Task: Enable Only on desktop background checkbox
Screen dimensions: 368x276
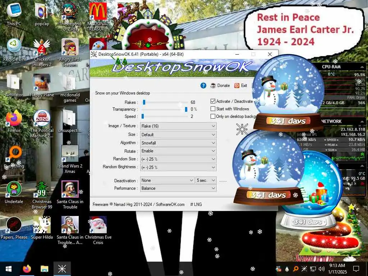Action: click(x=213, y=116)
